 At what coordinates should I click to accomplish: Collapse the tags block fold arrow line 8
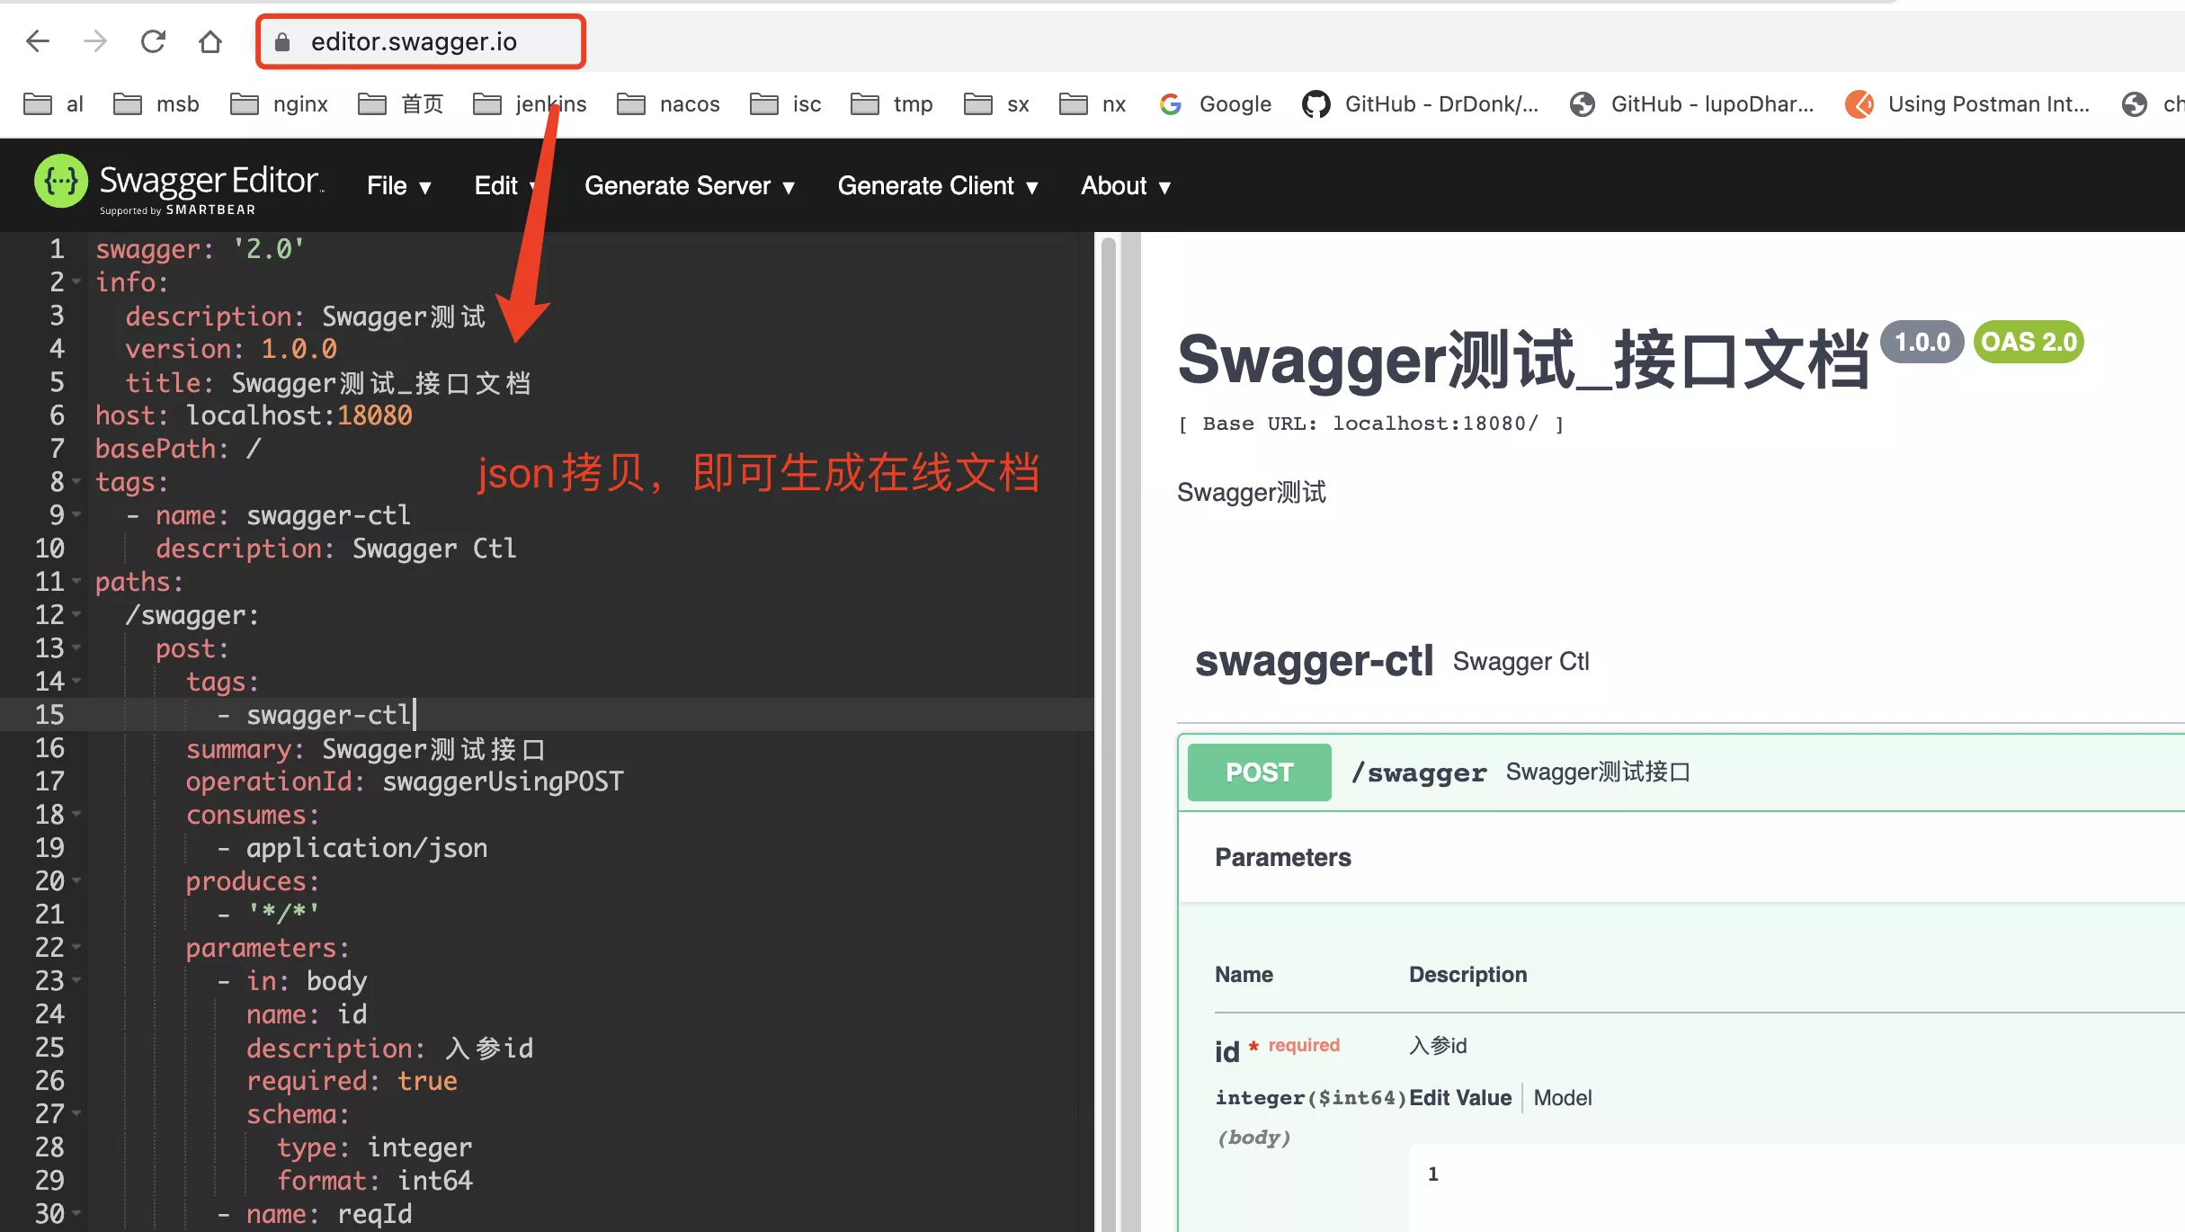pyautogui.click(x=76, y=482)
